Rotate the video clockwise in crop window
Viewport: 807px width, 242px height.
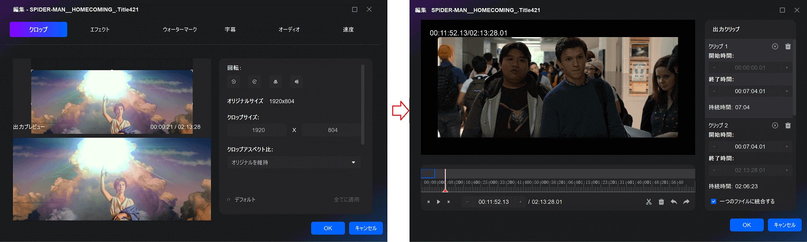pos(255,81)
